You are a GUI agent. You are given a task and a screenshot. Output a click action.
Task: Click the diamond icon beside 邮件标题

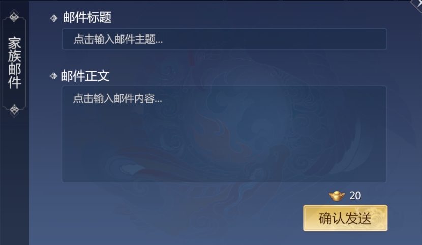[54, 18]
